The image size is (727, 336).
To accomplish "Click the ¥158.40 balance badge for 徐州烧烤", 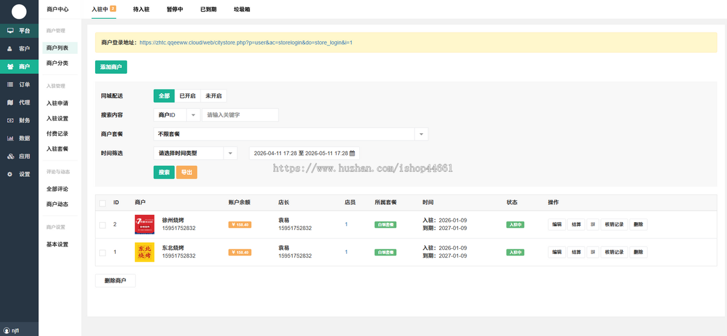I will [240, 225].
